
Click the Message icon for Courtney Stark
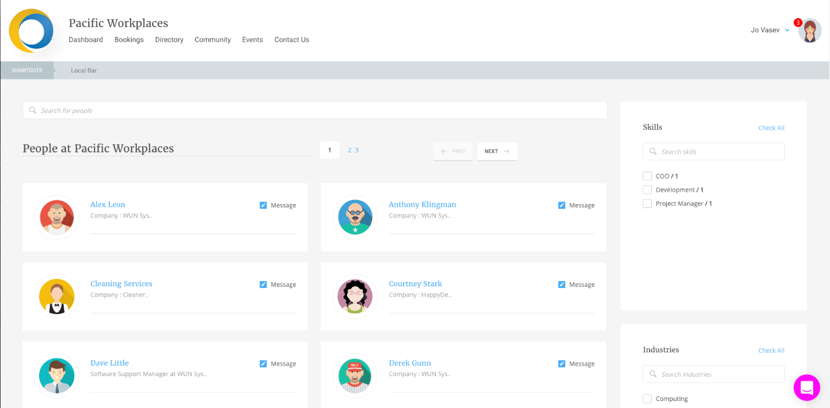pos(561,284)
